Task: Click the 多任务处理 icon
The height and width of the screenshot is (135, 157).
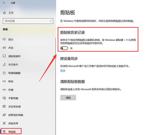Action: (4, 106)
